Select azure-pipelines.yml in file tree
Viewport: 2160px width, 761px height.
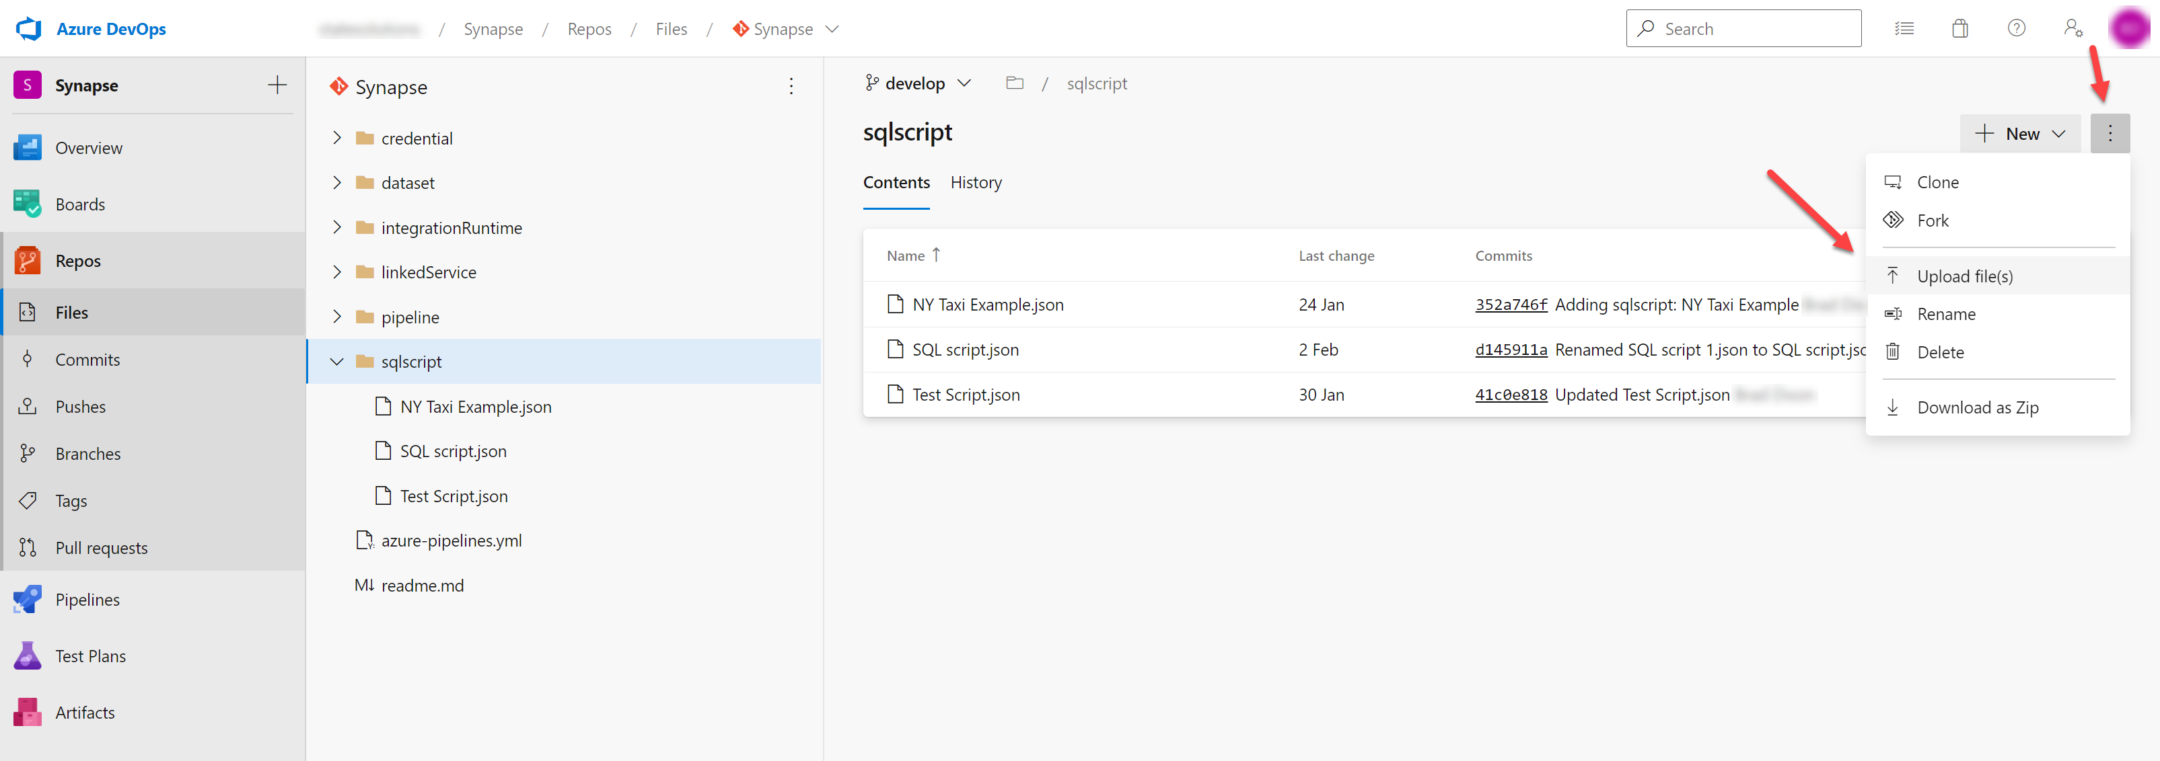pos(450,540)
